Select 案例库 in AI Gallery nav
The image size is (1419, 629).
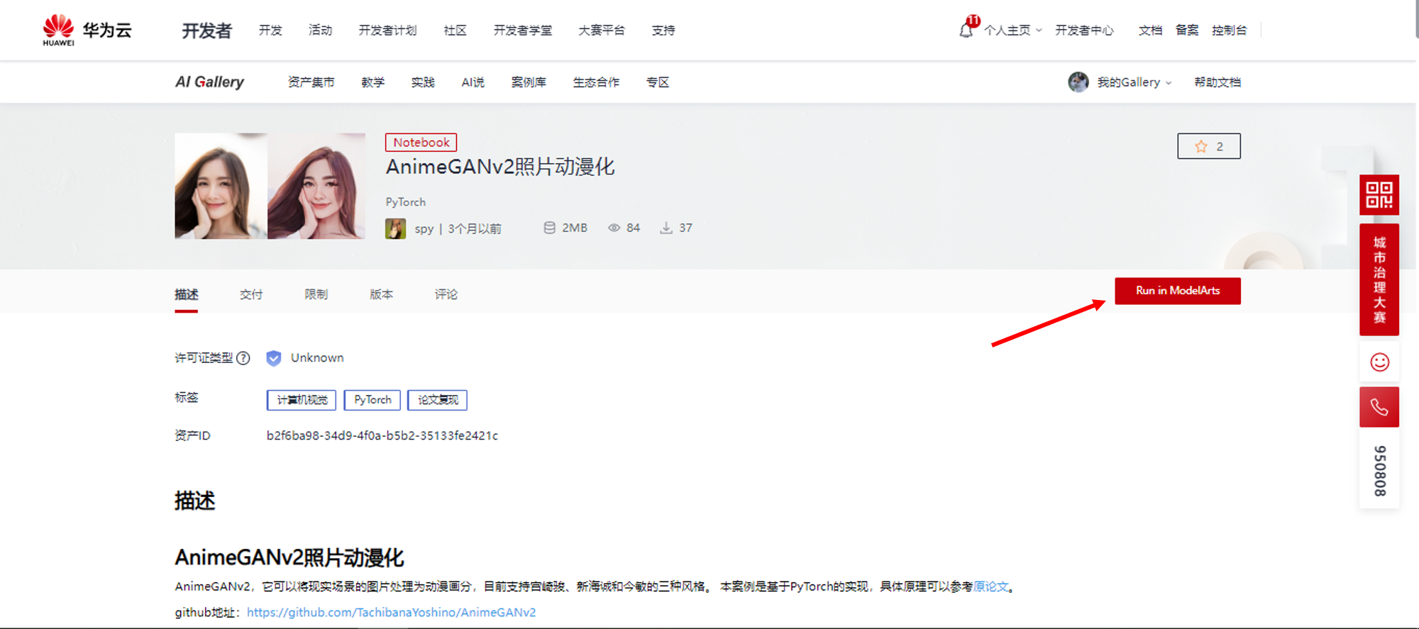tap(529, 82)
